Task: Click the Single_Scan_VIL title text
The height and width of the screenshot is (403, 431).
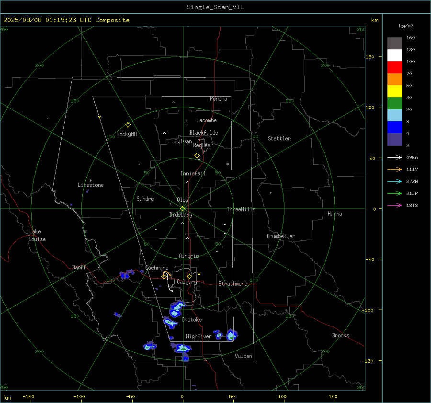Action: [x=215, y=7]
